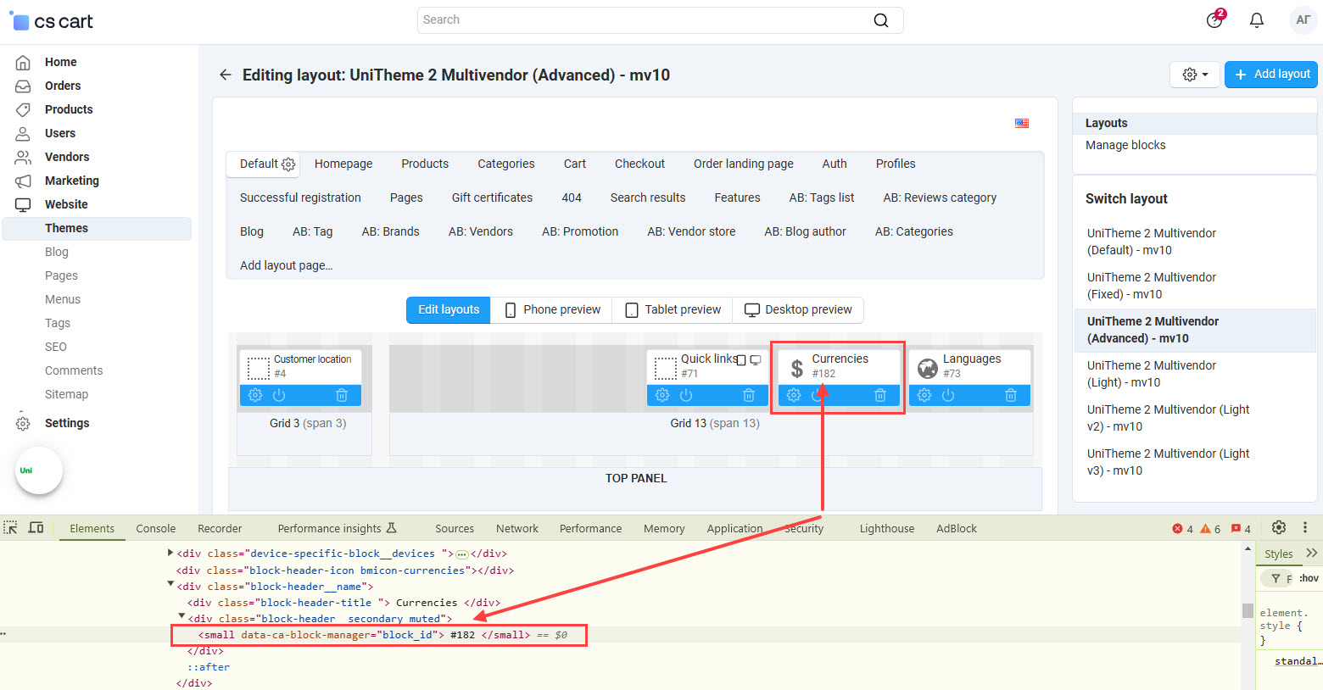Focus the top Search field
The image size is (1323, 690).
pos(660,20)
